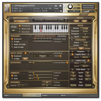This screenshot has width=101, height=101.
Task: Adjust the vibrato Speed slider
Action: pyautogui.click(x=43, y=76)
